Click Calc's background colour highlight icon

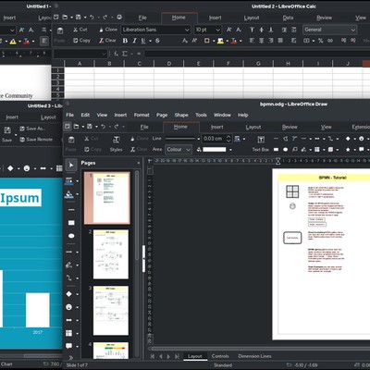pyautogui.click(x=220, y=41)
